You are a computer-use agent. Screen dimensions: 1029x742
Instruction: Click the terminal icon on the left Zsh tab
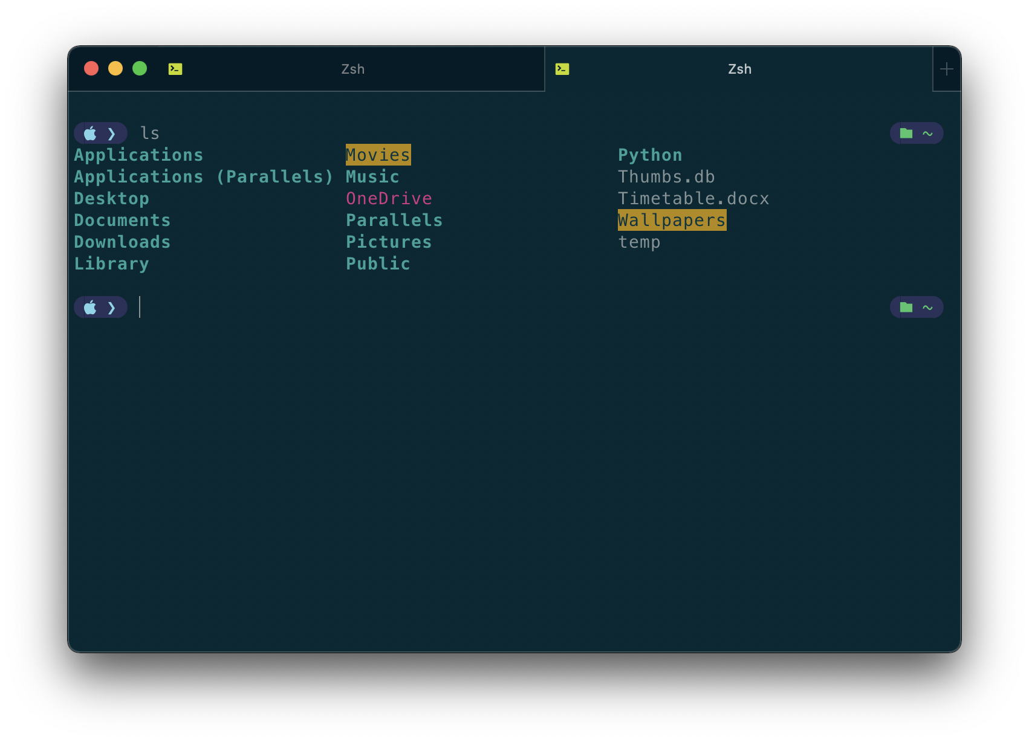(x=175, y=69)
